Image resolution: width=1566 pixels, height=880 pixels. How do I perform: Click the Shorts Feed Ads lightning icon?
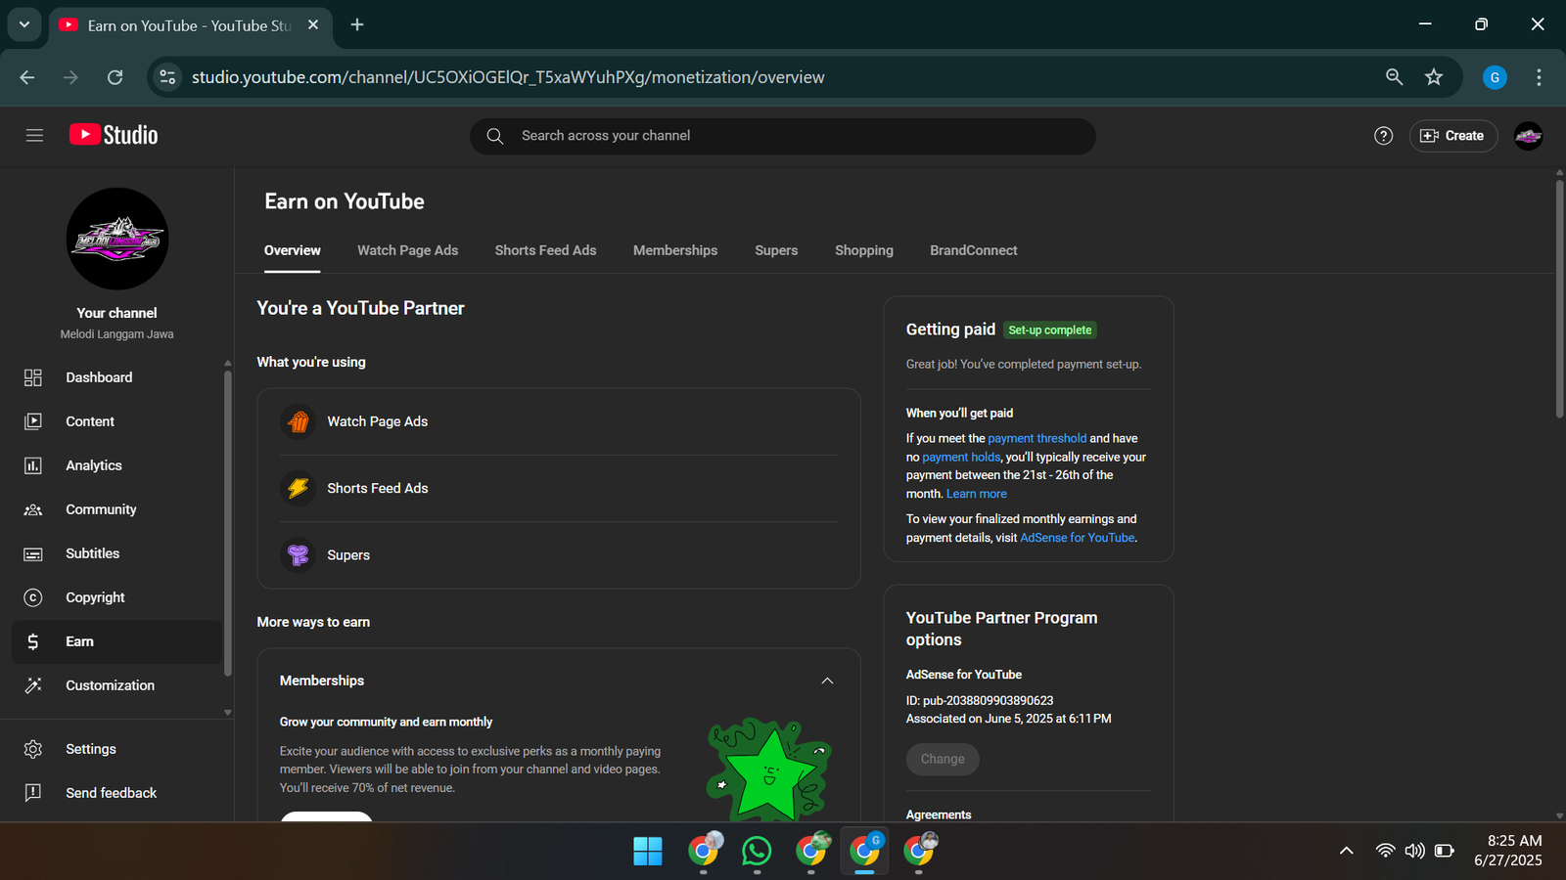click(299, 488)
